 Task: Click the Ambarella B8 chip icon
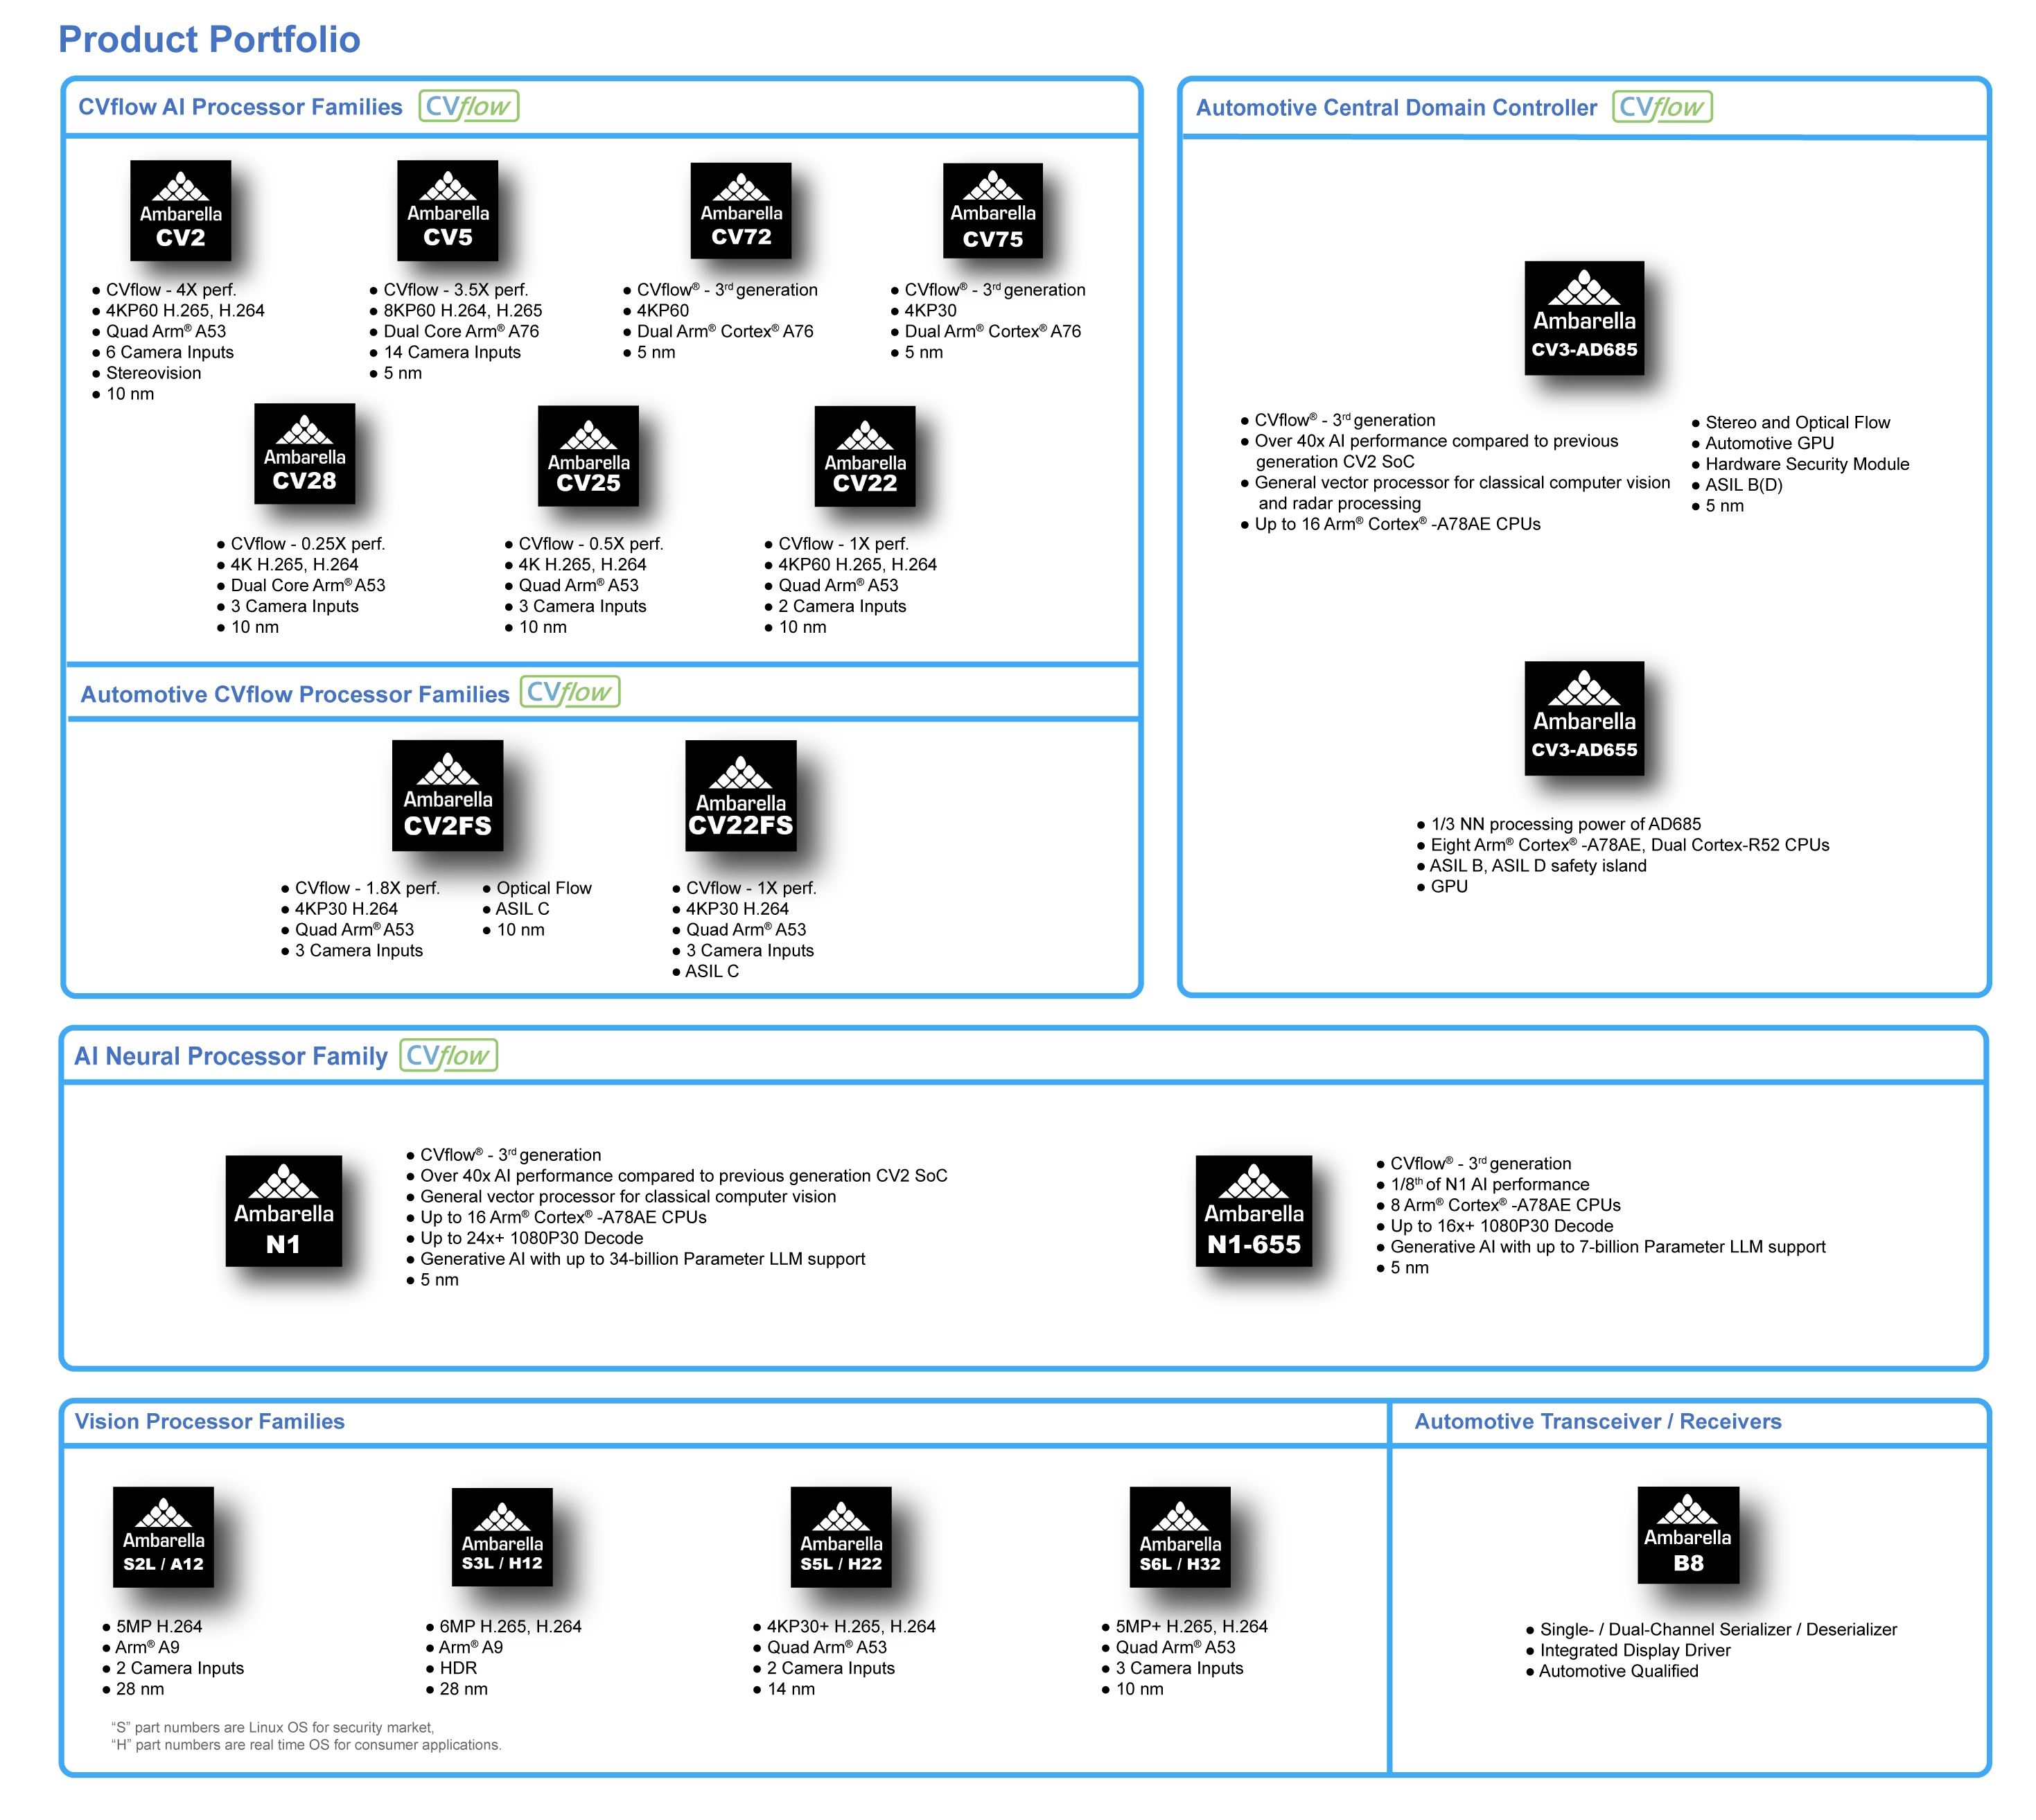coord(1687,1534)
